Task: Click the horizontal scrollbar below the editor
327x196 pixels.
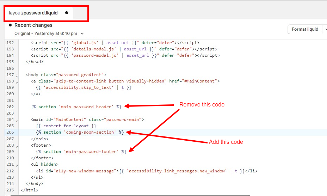Action: tap(130, 196)
